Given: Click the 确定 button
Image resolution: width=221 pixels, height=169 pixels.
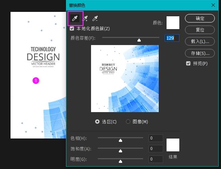Looking at the screenshot, I should [x=200, y=18].
